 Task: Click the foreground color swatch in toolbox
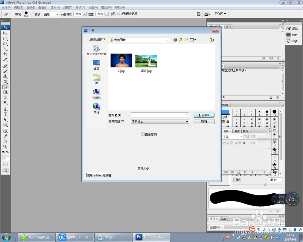tap(4, 157)
